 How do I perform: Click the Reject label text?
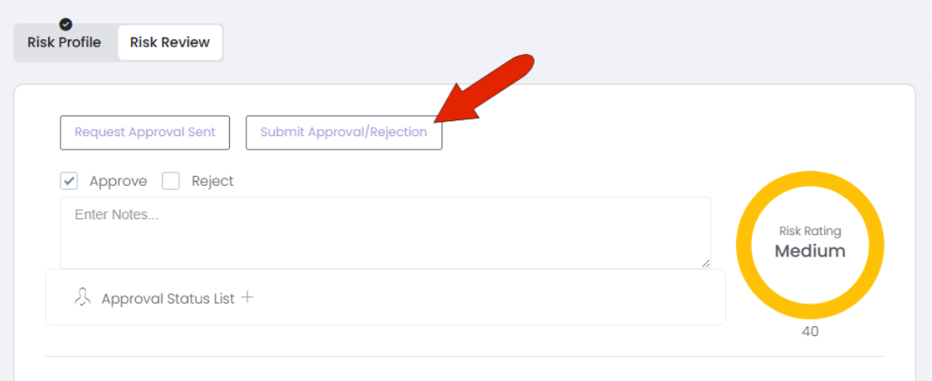(x=212, y=181)
